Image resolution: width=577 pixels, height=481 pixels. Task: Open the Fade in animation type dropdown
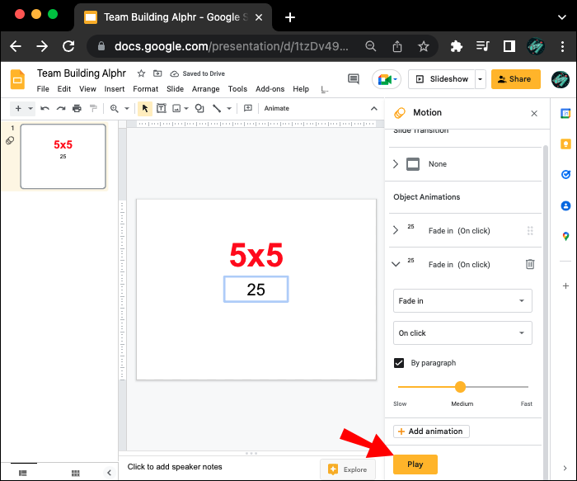[462, 301]
